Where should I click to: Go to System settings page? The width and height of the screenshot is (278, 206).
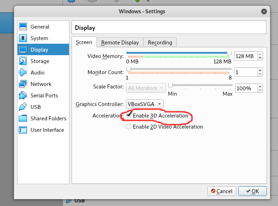coord(43,38)
